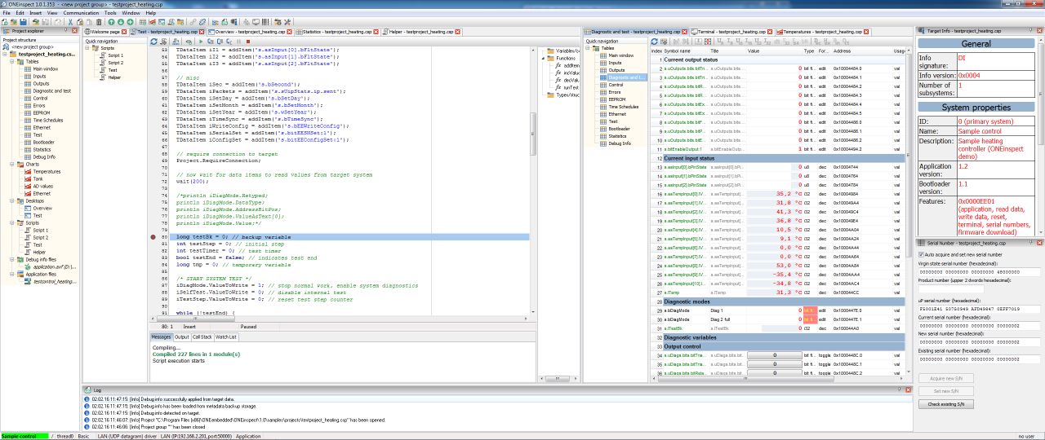Click Diag 1 orange value cell

[x=809, y=310]
